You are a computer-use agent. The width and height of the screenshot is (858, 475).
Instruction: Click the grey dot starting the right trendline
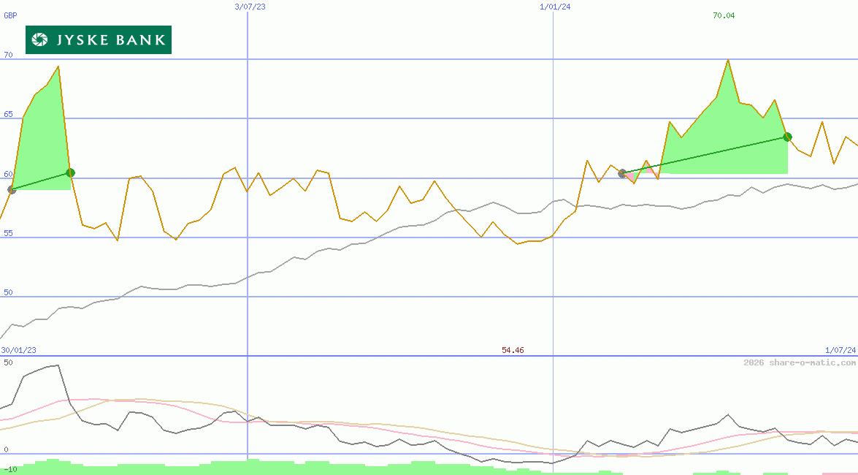pos(620,174)
